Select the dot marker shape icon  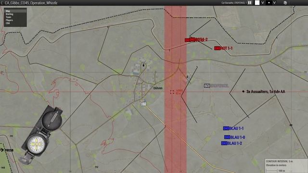click(269, 3)
